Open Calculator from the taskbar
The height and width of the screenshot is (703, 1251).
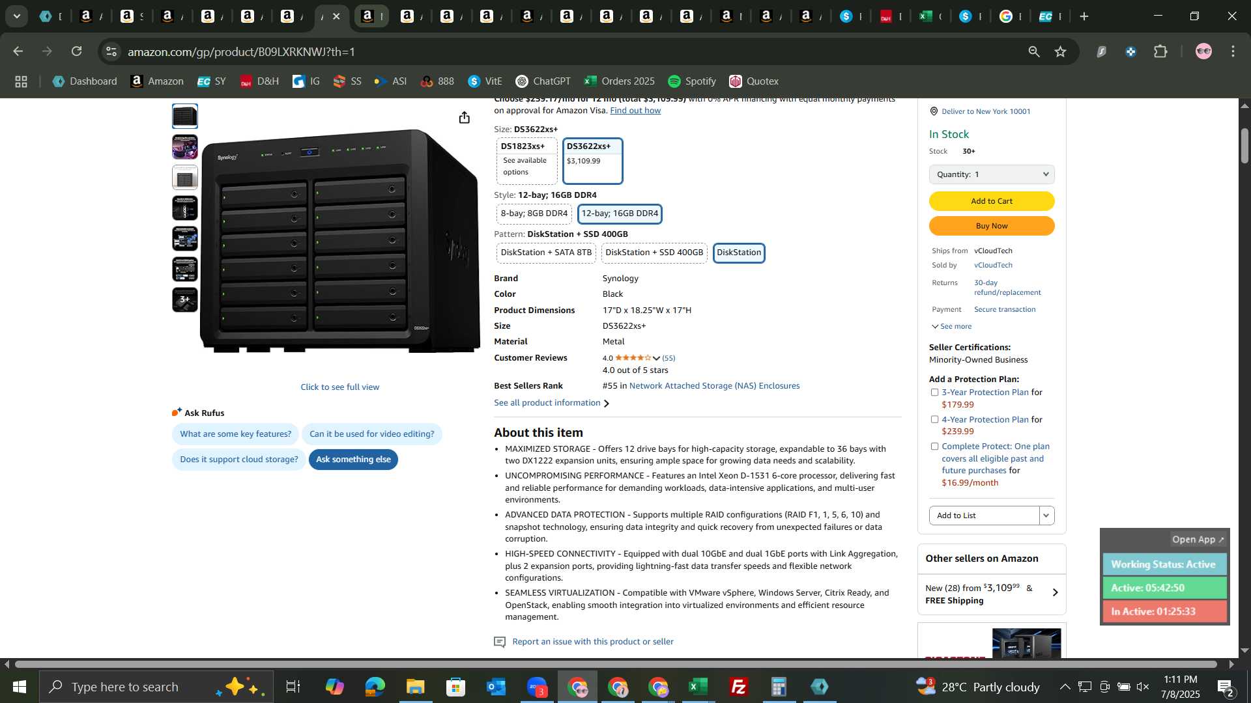[779, 687]
